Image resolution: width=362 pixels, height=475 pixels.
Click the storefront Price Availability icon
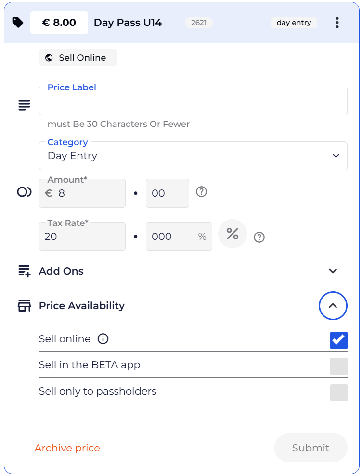tap(24, 306)
